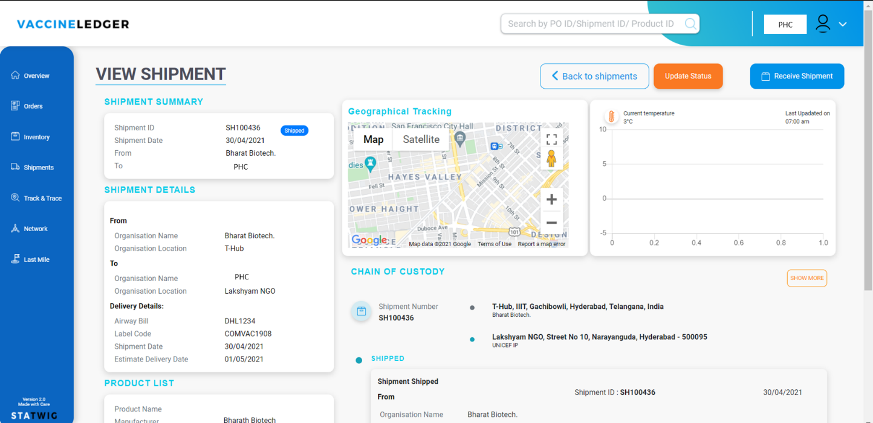This screenshot has height=423, width=873.
Task: Click the Street View pegman icon
Action: (551, 159)
